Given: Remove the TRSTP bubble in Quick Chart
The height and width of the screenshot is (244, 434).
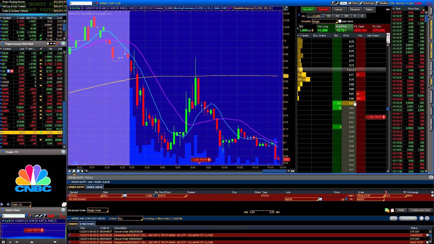Looking at the screenshot, I should tap(42, 230).
